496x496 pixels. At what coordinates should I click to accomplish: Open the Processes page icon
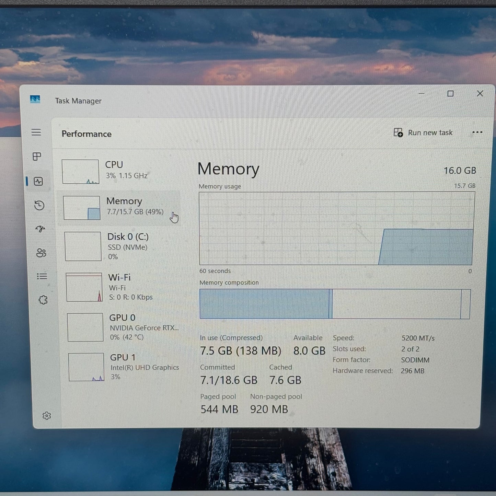pos(37,157)
